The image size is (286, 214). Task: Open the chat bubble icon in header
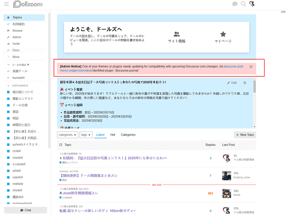pyautogui.click(x=235, y=4)
